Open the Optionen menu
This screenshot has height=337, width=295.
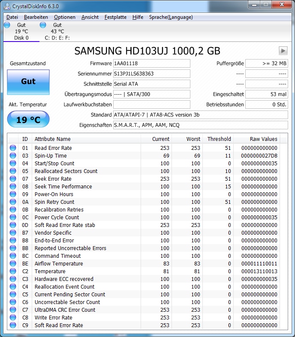coord(65,17)
